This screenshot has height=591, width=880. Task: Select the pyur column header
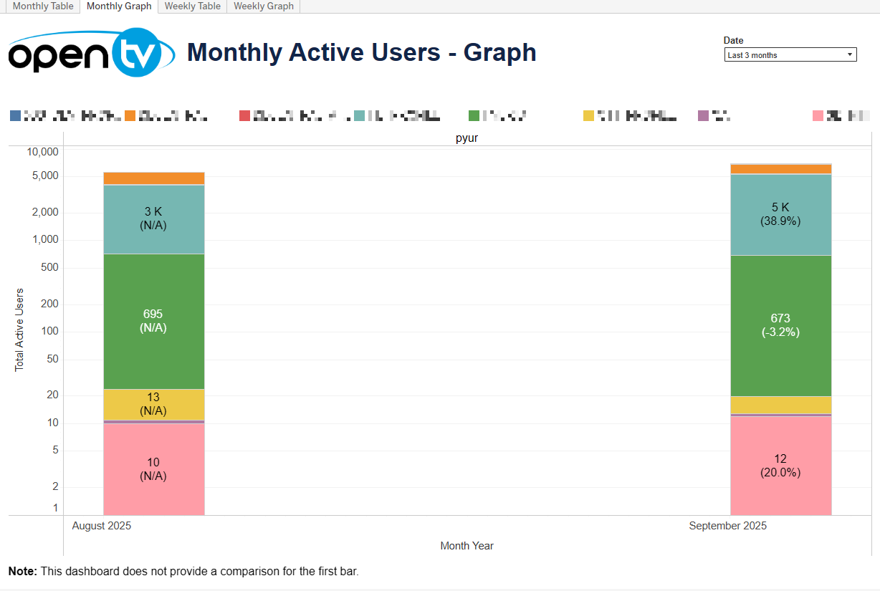tap(467, 138)
